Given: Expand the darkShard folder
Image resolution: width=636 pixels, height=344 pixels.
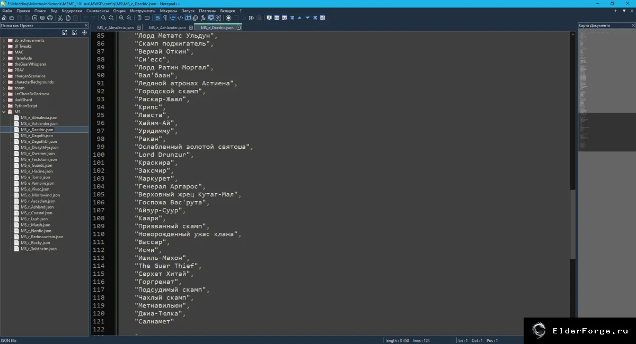Looking at the screenshot, I should (4, 100).
